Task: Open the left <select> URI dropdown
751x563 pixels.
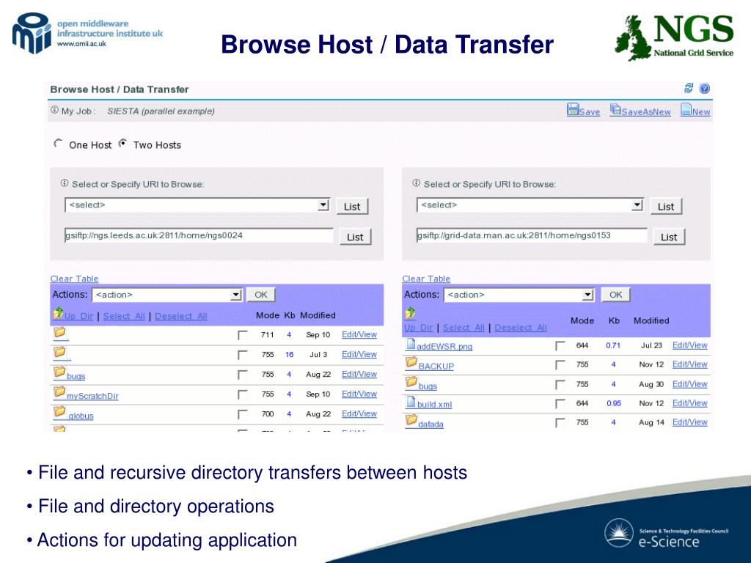Action: pos(197,205)
